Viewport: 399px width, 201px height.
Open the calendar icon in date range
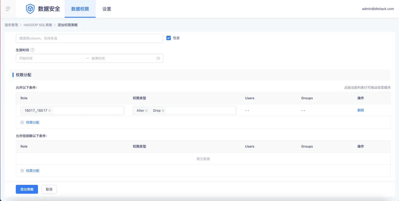click(x=158, y=58)
